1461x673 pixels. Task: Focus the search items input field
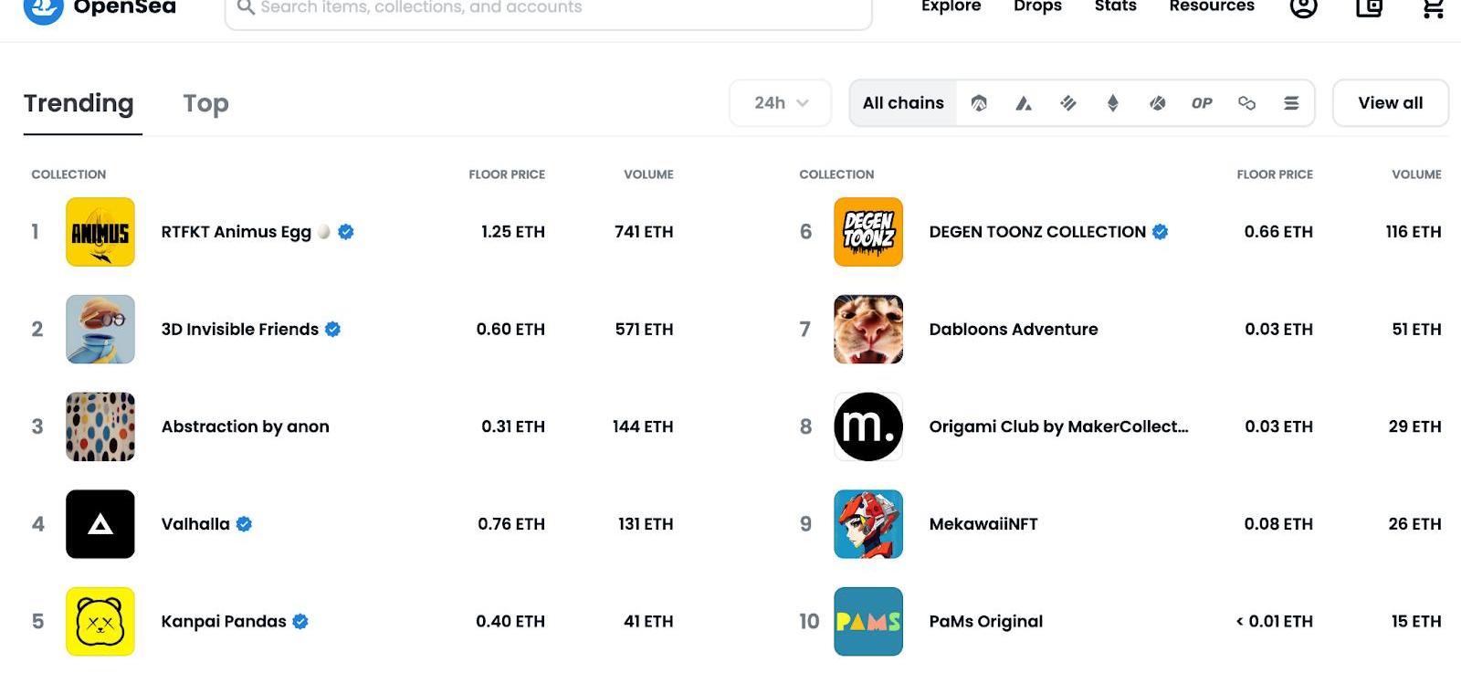click(x=548, y=8)
